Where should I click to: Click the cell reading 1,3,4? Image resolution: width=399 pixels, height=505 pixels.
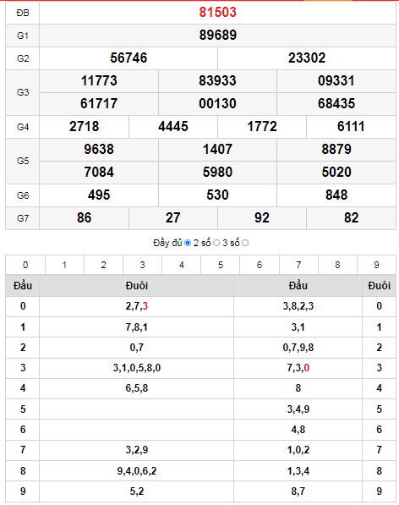[x=298, y=471]
